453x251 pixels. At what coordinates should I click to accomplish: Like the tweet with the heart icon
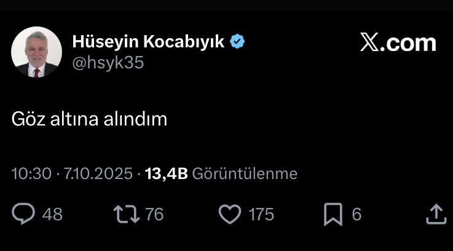[x=230, y=214]
